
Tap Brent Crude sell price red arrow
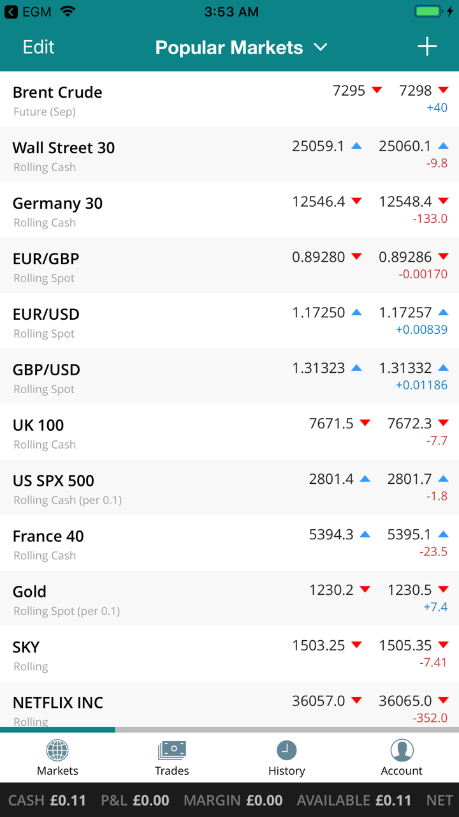coord(377,90)
